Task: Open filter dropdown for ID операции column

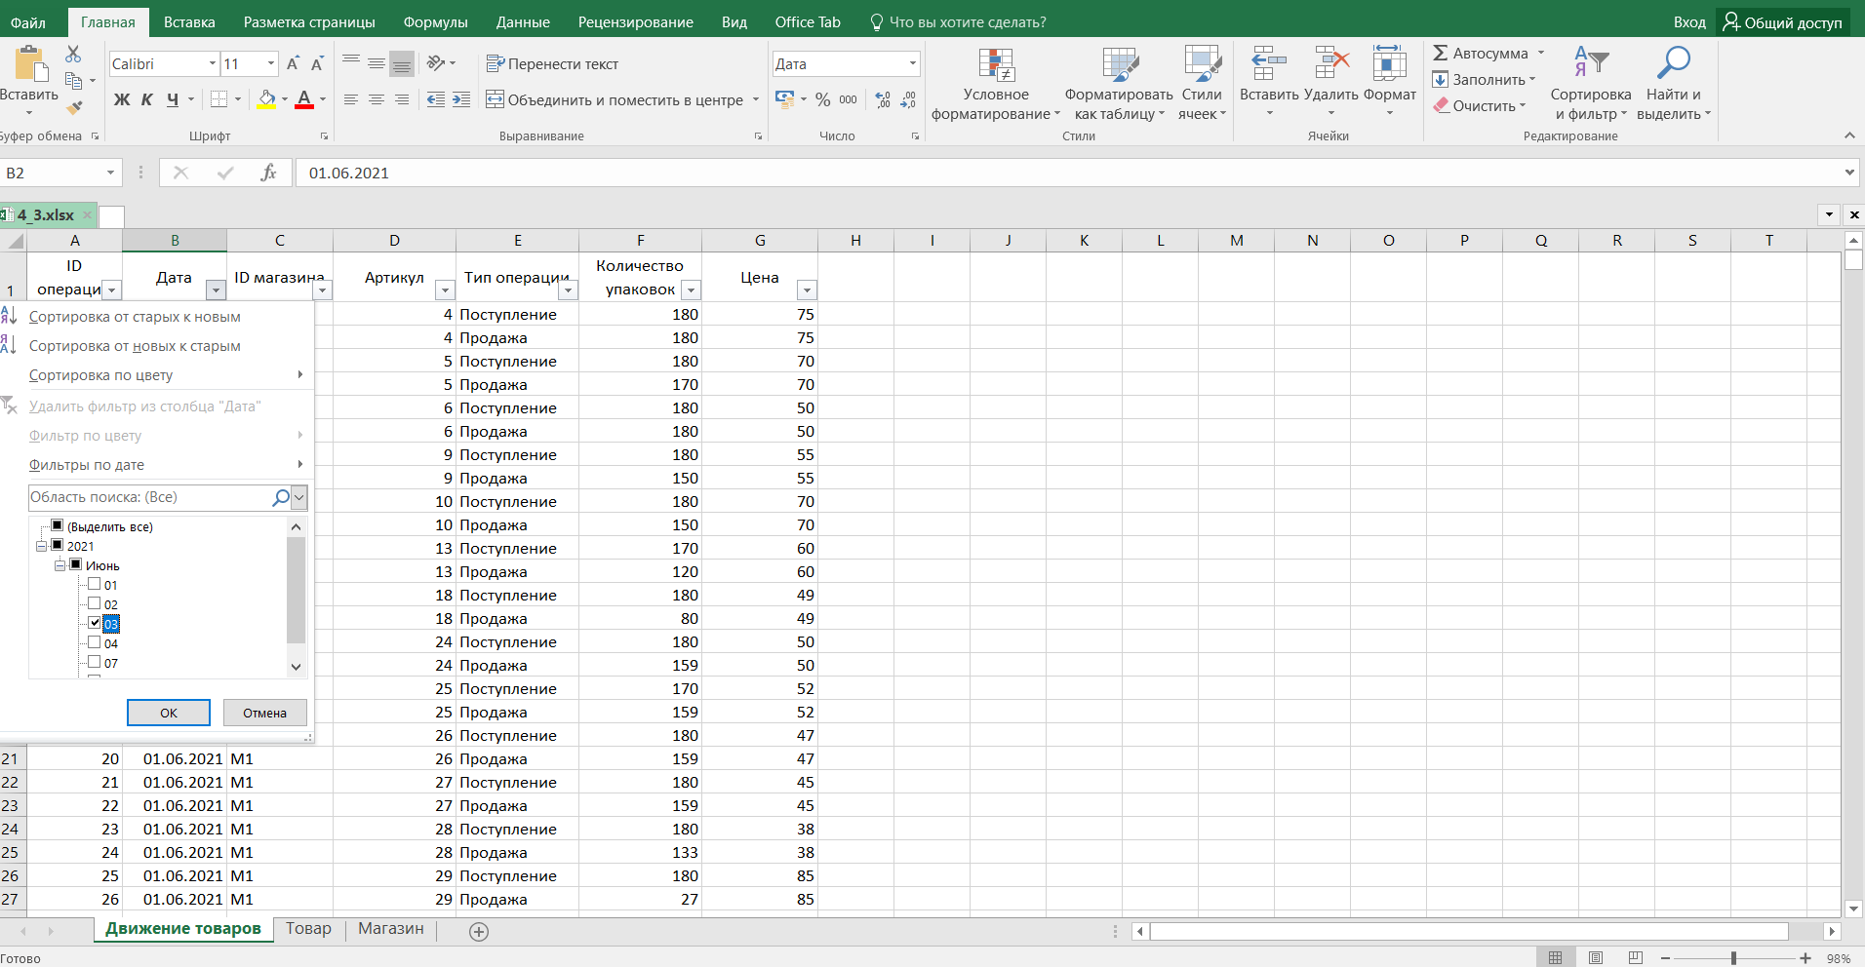Action: coord(112,290)
